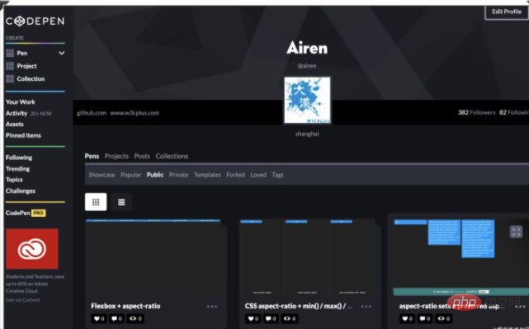This screenshot has height=329, width=529.
Task: Filter pens by Templates
Action: [207, 175]
